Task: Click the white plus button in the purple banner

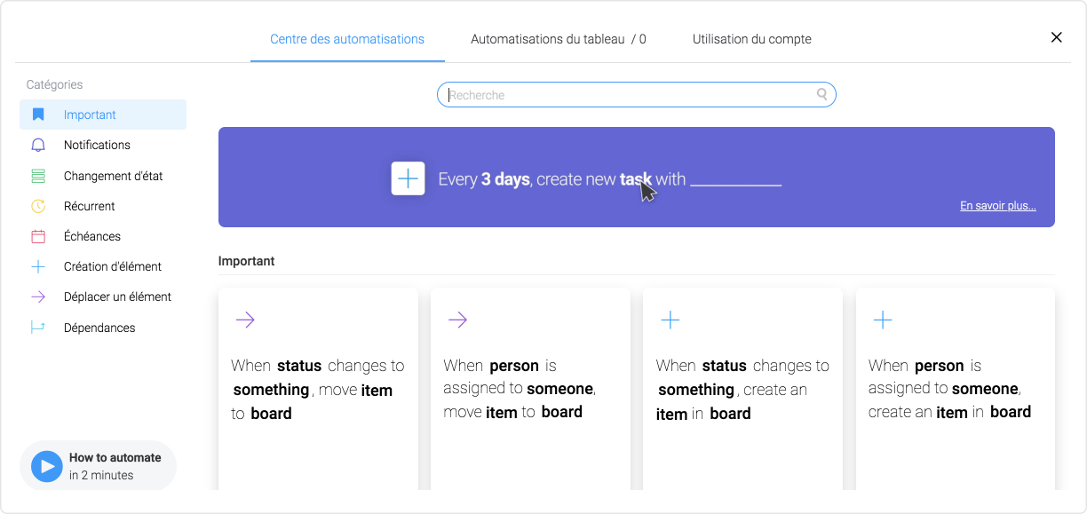Action: coord(408,178)
